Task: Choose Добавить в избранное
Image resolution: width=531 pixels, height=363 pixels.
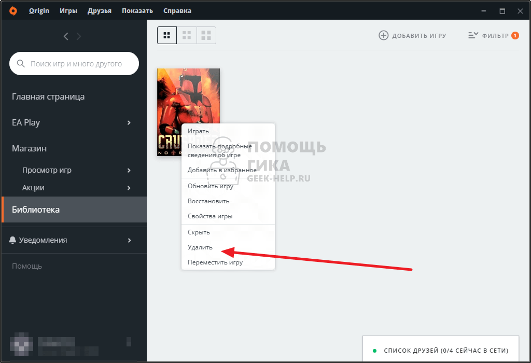Action: click(228, 170)
